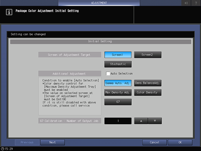
Task: Increase G7 output job count with up arrow
Action: click(141, 121)
